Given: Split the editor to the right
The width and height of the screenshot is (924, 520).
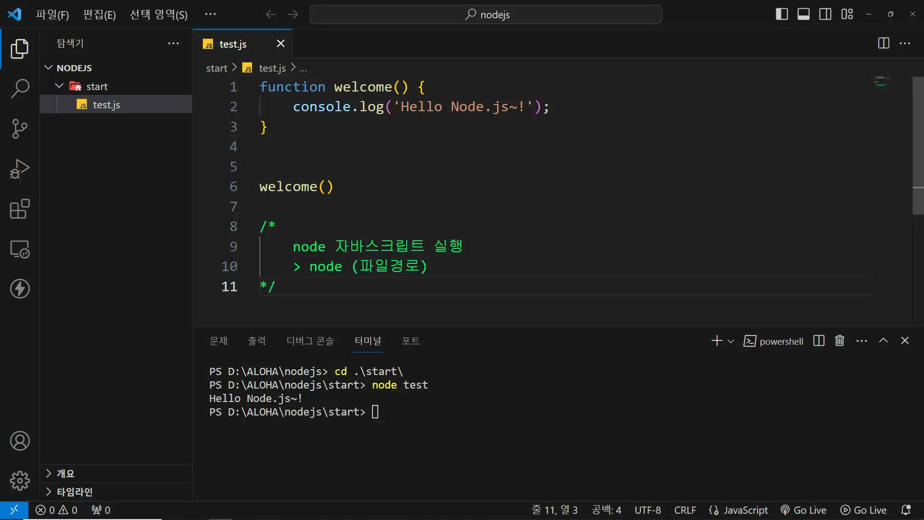Looking at the screenshot, I should tap(884, 43).
